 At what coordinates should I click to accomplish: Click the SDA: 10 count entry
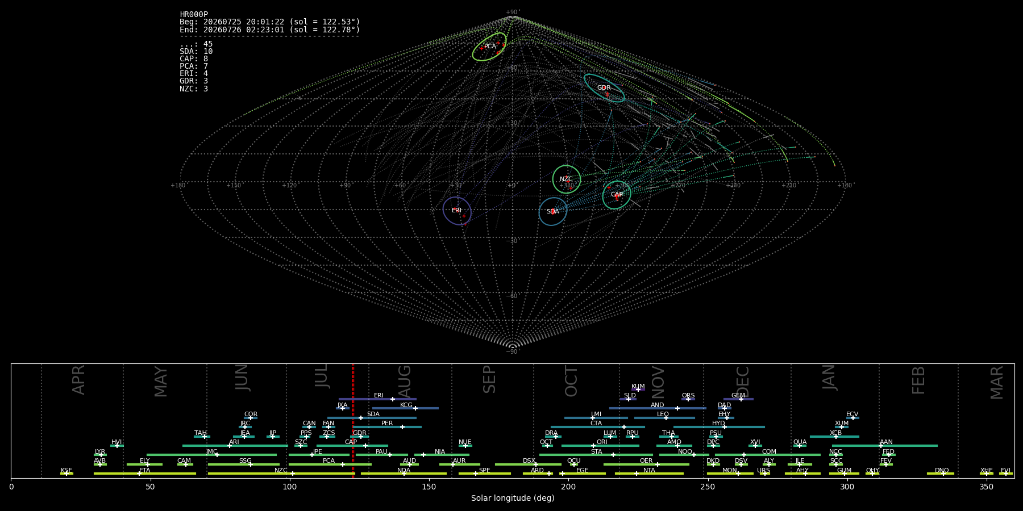[x=196, y=52]
